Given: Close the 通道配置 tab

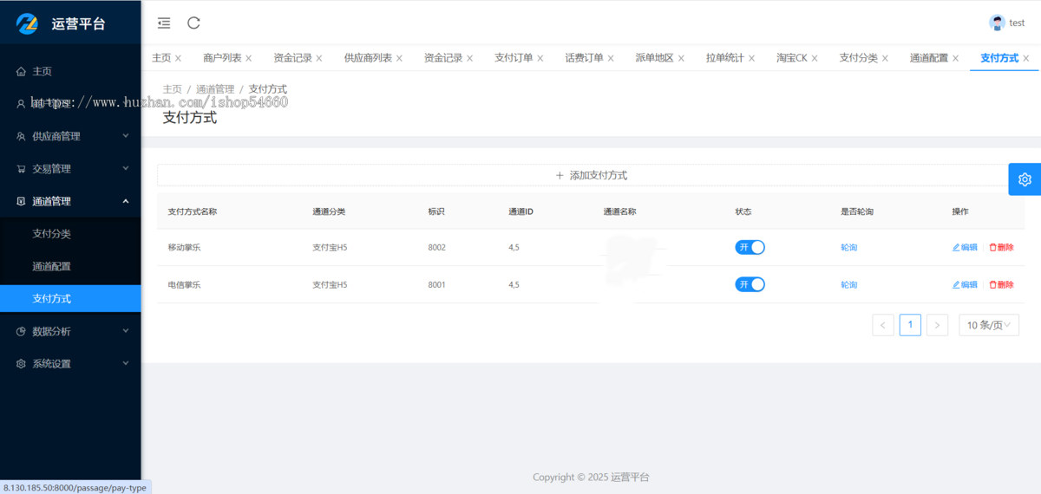Looking at the screenshot, I should pyautogui.click(x=955, y=58).
